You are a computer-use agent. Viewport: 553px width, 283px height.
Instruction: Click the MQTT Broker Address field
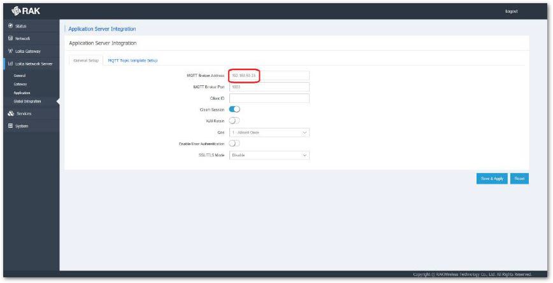coord(269,76)
